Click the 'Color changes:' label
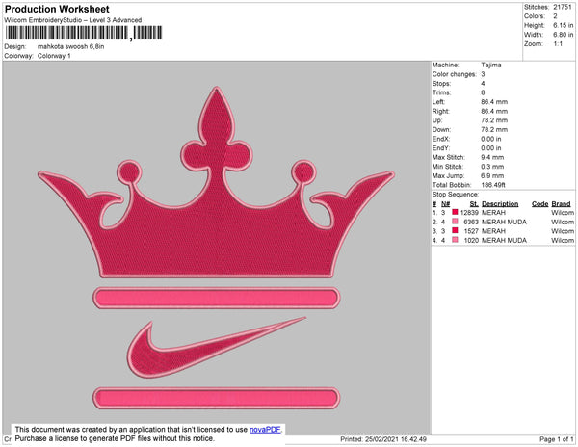578x447 pixels. (454, 74)
